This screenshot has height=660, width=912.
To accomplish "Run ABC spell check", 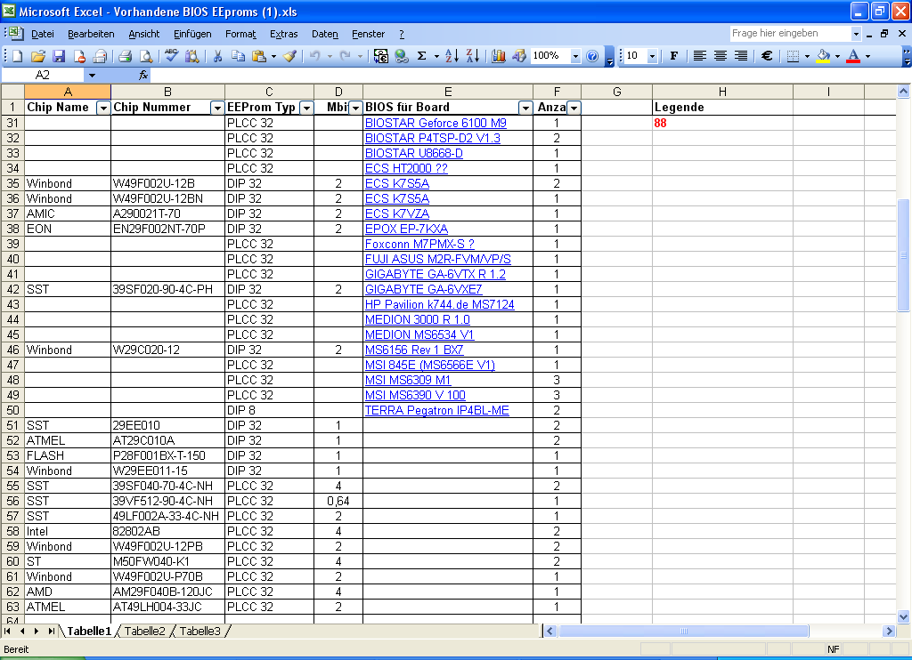I will [x=171, y=56].
